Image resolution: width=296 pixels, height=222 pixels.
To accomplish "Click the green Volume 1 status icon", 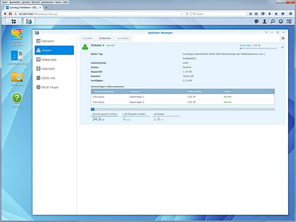I will point(85,47).
